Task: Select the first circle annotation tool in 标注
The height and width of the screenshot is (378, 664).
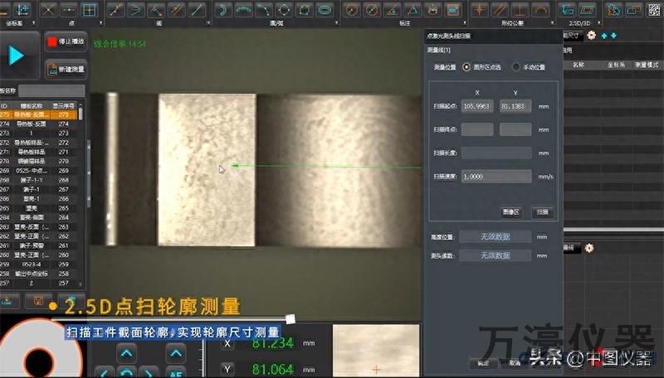Action: pos(351,10)
